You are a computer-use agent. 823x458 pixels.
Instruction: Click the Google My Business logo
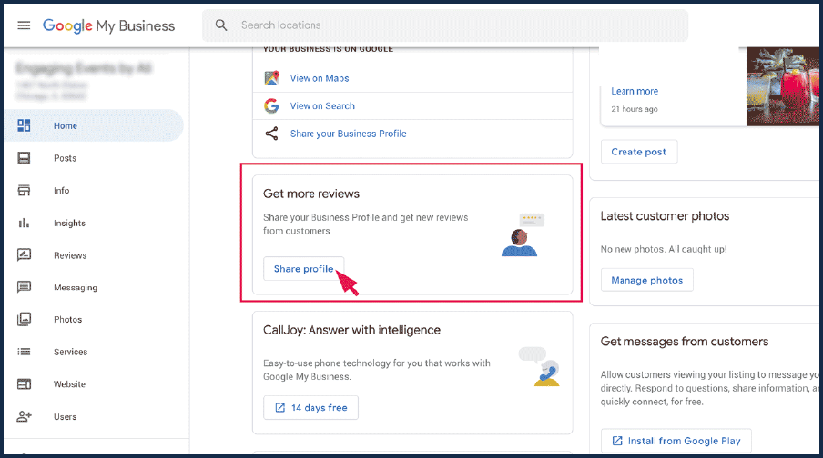[x=108, y=25]
